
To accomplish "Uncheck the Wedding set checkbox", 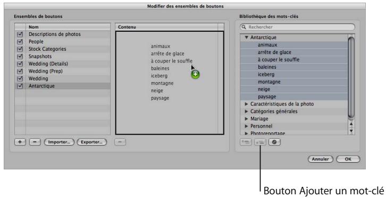I will tap(20, 79).
